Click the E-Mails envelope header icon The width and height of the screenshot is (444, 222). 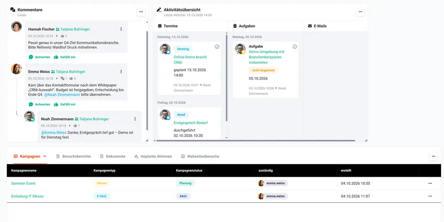(x=310, y=26)
